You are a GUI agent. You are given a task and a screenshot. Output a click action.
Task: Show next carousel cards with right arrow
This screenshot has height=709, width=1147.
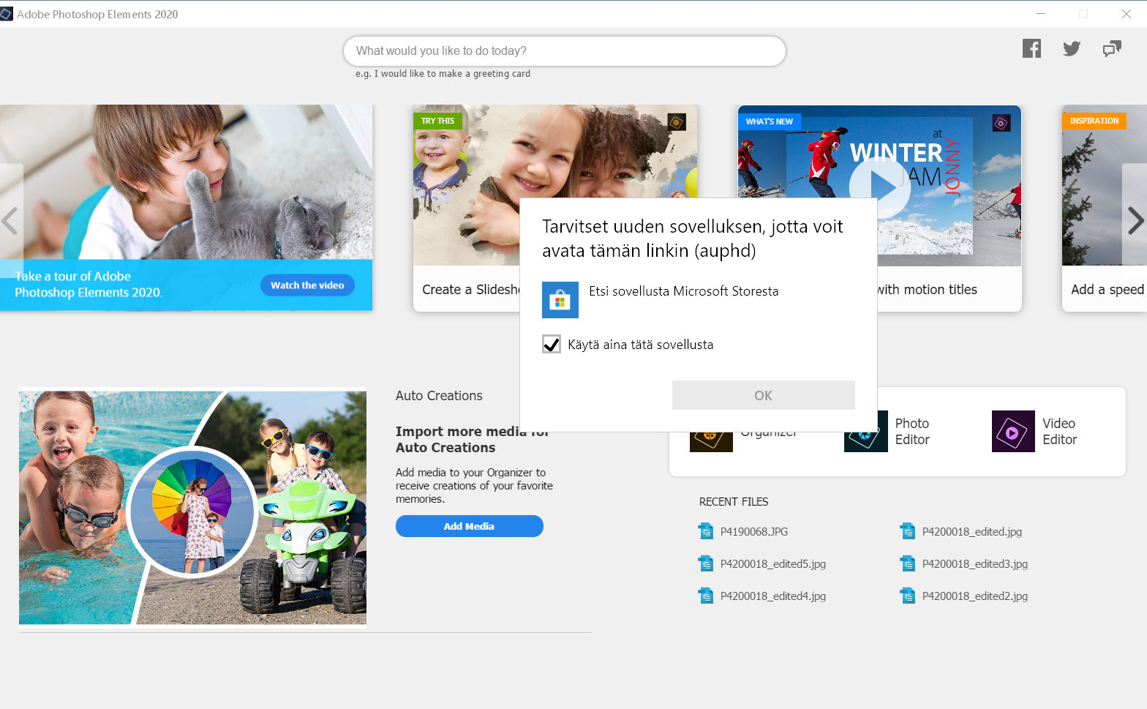(1135, 220)
